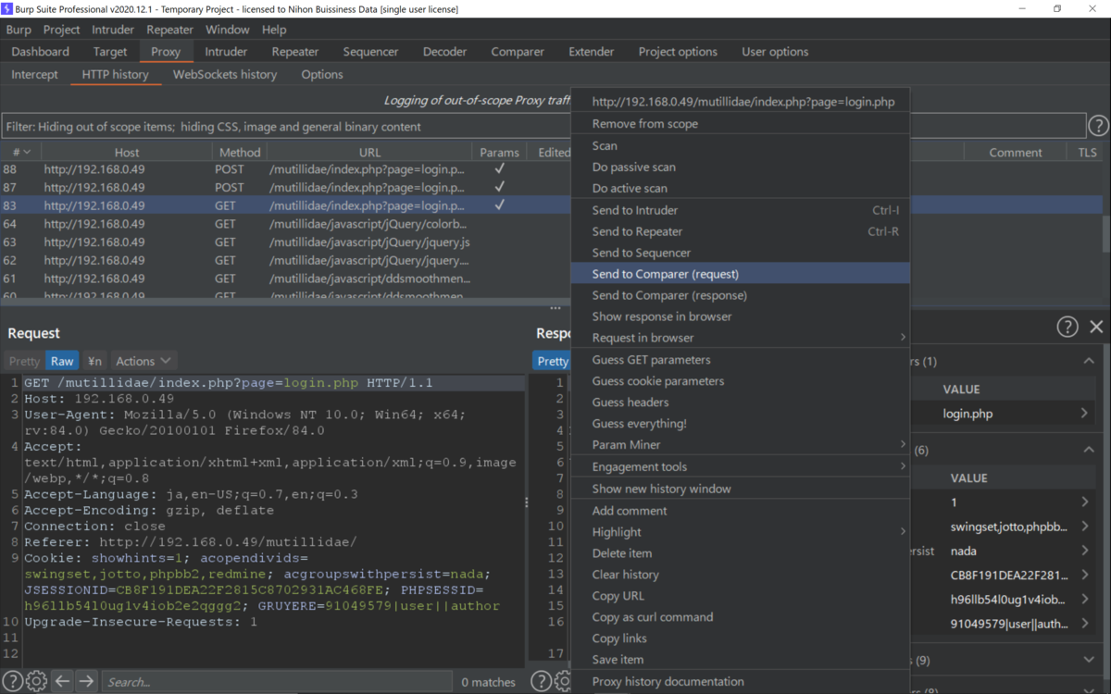The width and height of the screenshot is (1111, 694).
Task: Click help icon below the Response panel
Action: coord(541,682)
